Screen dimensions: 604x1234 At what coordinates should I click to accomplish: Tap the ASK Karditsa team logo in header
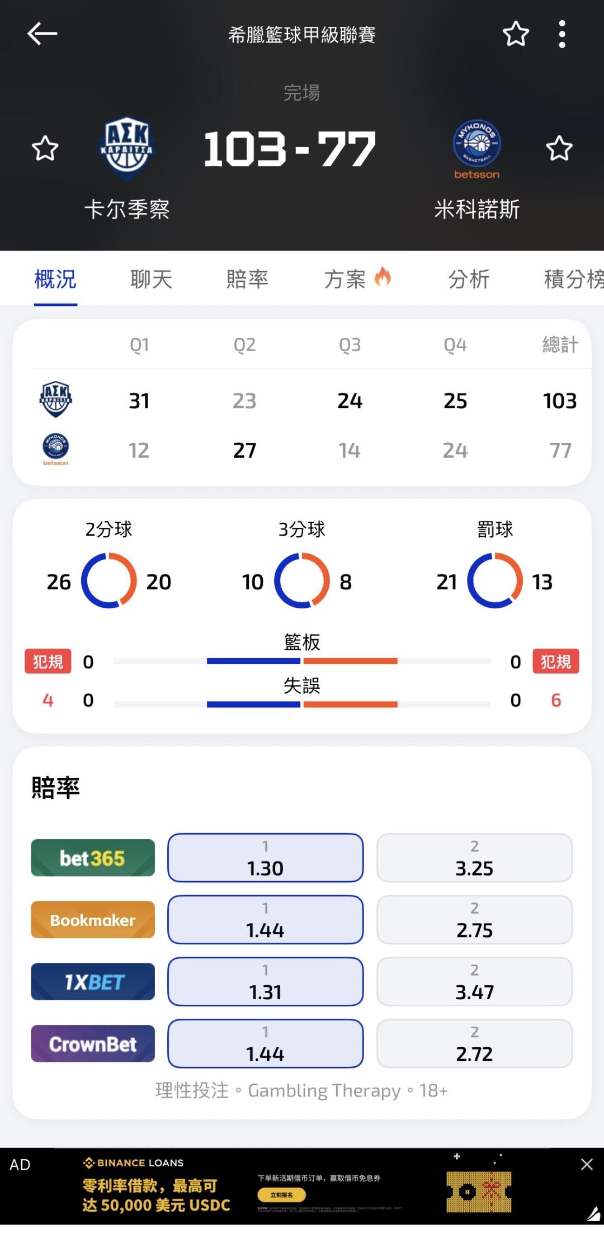coord(128,149)
